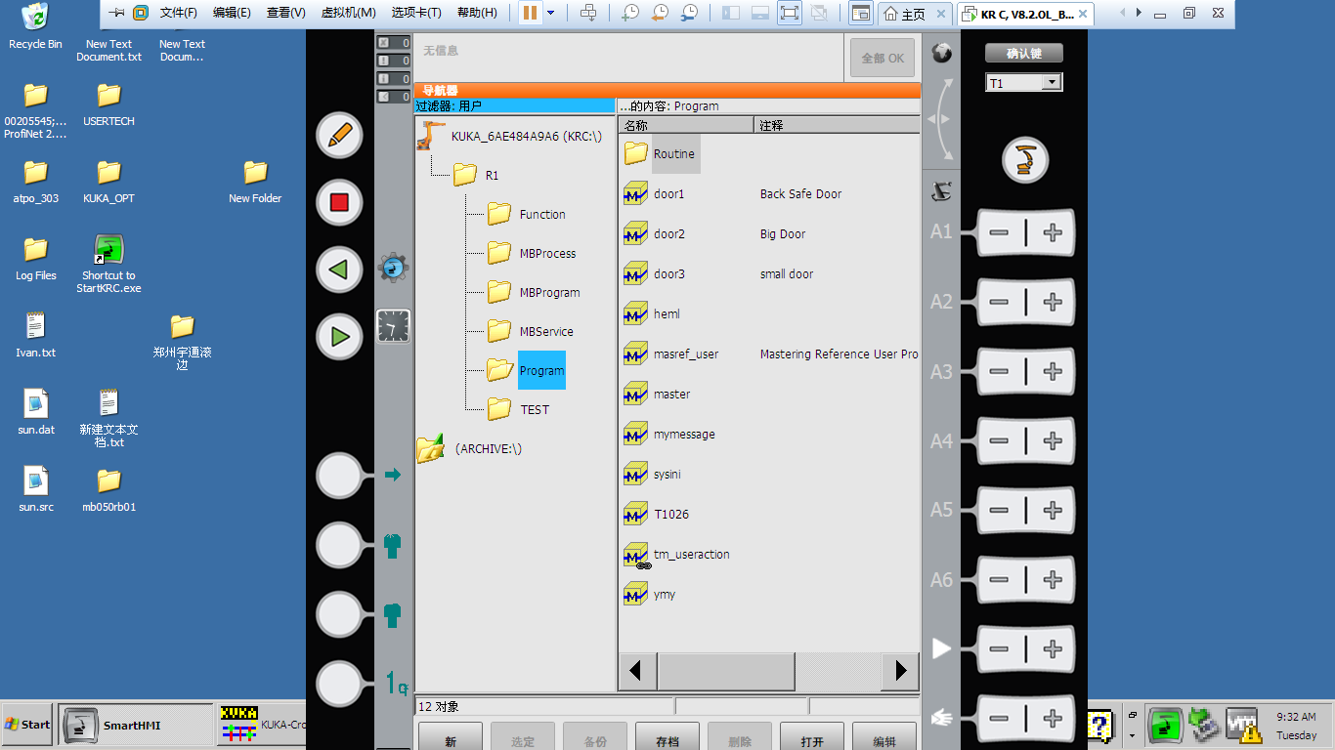Click the A6 plus jog key

point(1053,580)
